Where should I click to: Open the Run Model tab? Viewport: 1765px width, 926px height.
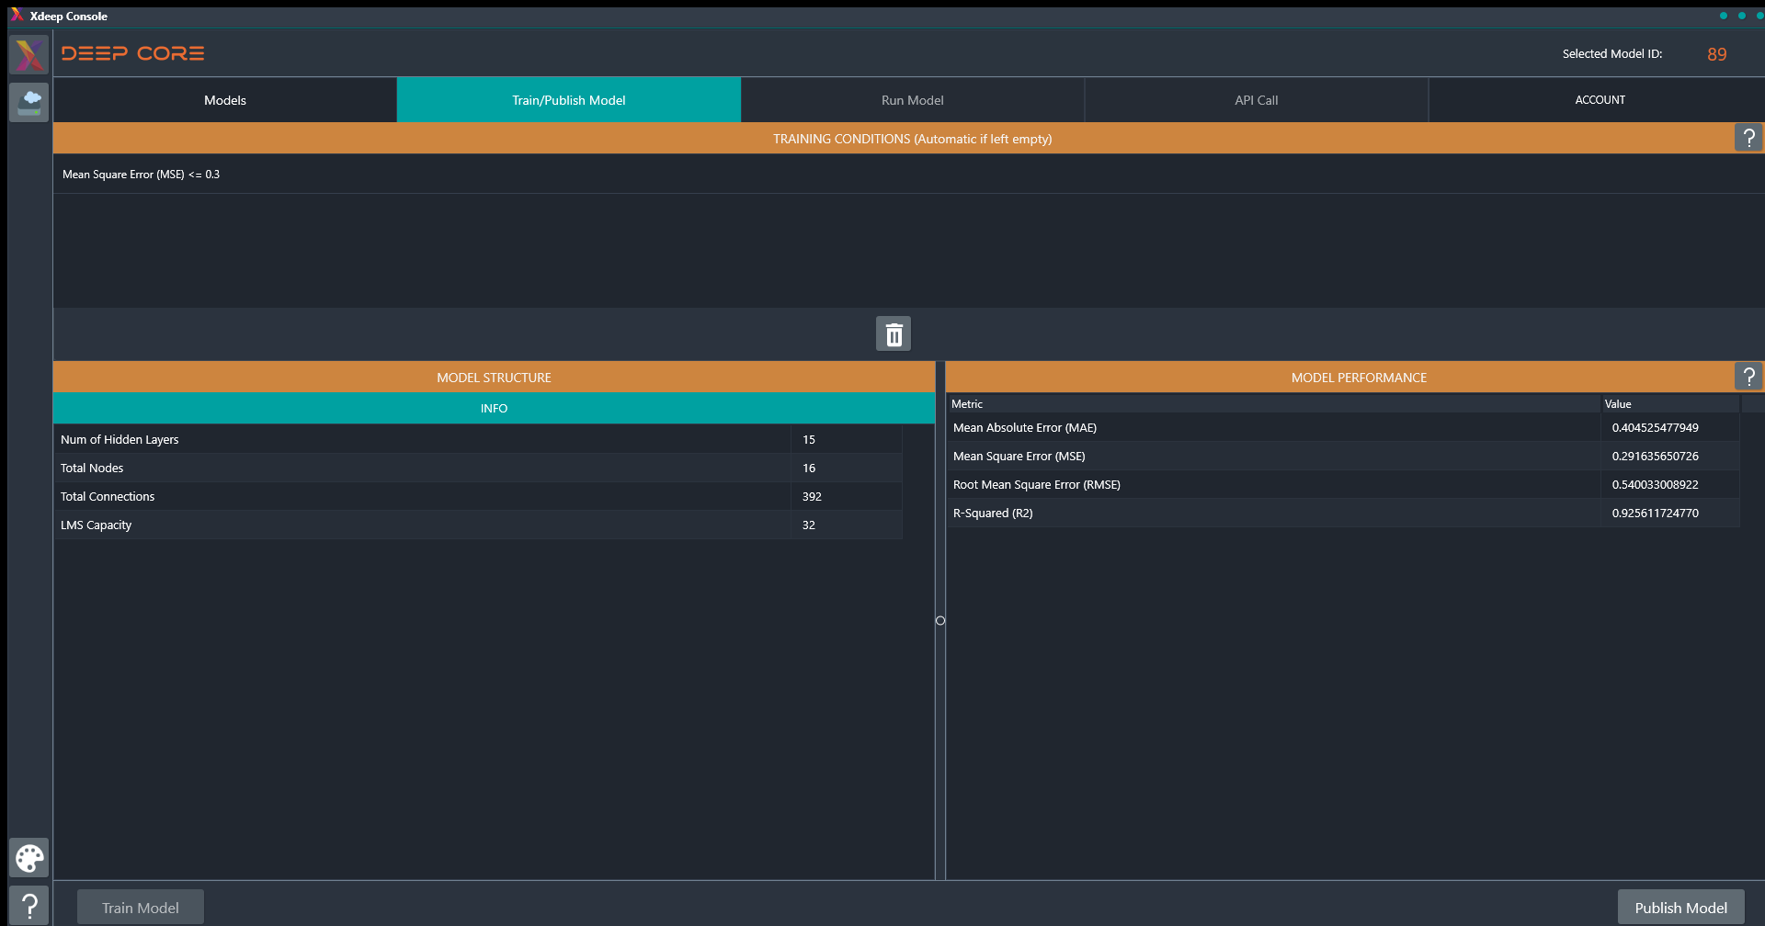tap(913, 100)
